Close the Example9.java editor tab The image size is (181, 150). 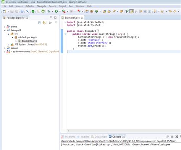(x=82, y=18)
